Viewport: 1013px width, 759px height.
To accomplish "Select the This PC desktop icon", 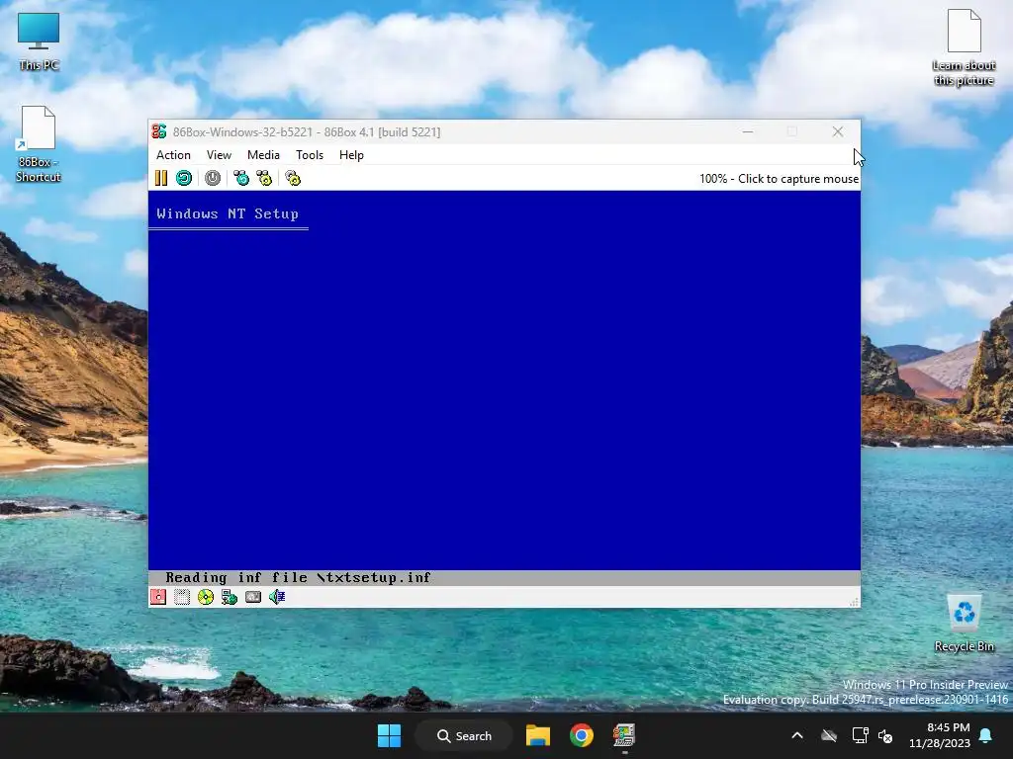I will [x=39, y=42].
